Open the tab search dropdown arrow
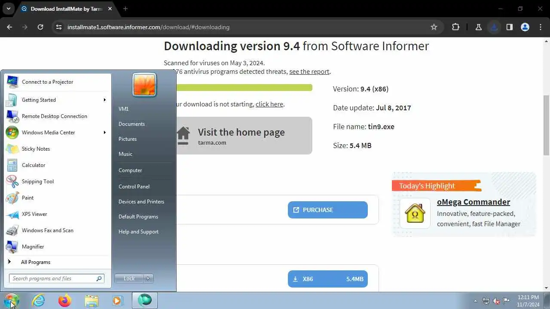Image resolution: width=550 pixels, height=309 pixels. point(8,9)
